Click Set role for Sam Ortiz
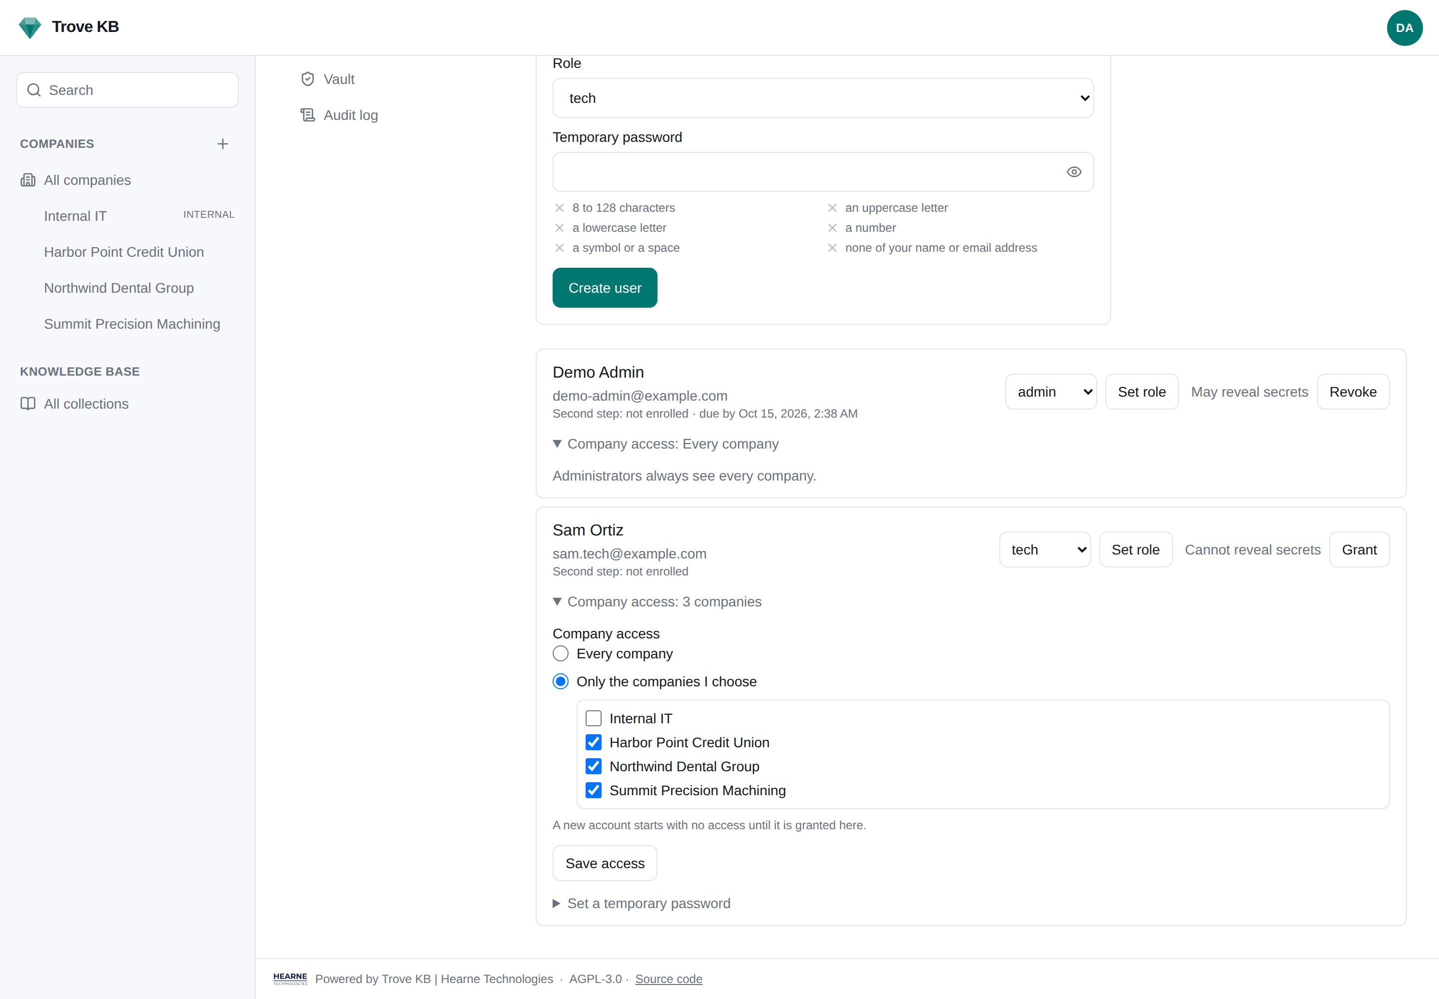1439x999 pixels. point(1135,549)
